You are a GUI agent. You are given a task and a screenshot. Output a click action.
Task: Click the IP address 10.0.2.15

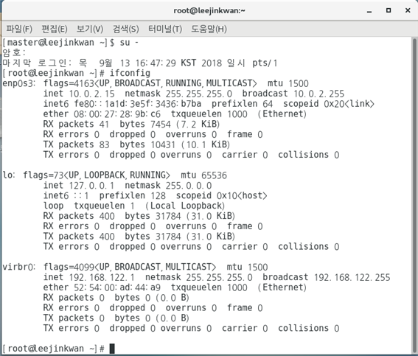coord(91,94)
